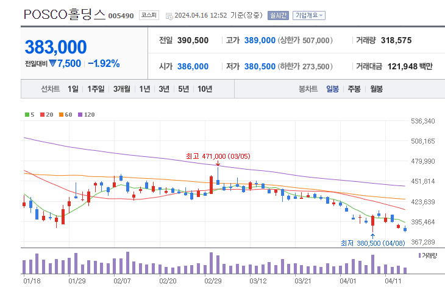Screen dimensions: 445x287
Task: Switch to the 월봉 monthly candle chart
Action: click(376, 89)
